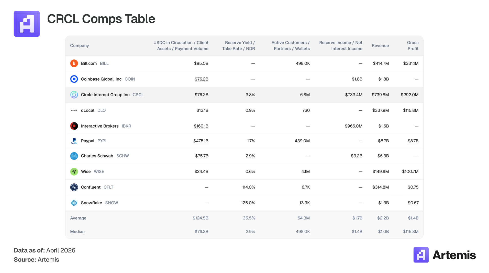Click the IBKR ticker symbol
The image size is (489, 273).
point(126,126)
